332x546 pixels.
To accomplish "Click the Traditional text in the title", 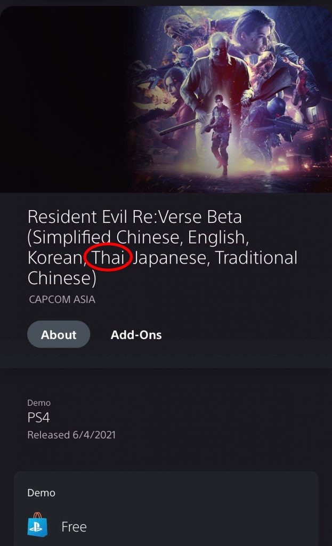I will (256, 258).
